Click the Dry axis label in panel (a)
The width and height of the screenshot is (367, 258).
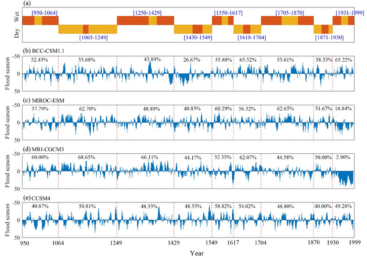coord(17,33)
